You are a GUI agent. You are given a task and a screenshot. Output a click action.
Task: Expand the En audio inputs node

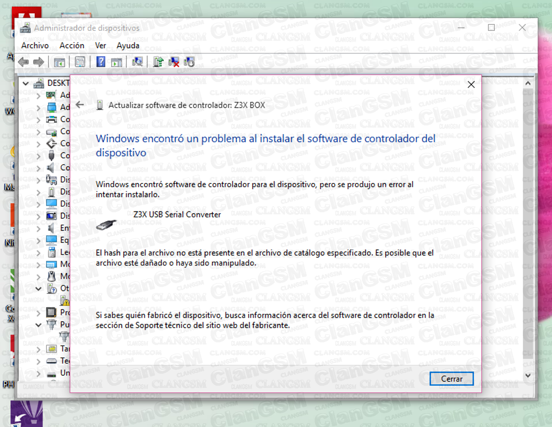pyautogui.click(x=38, y=228)
